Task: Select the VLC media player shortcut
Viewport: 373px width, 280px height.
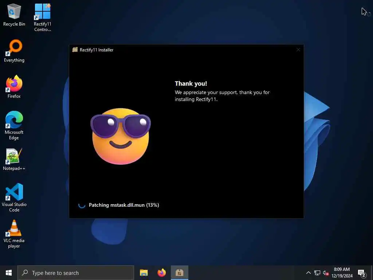Action: tap(14, 234)
